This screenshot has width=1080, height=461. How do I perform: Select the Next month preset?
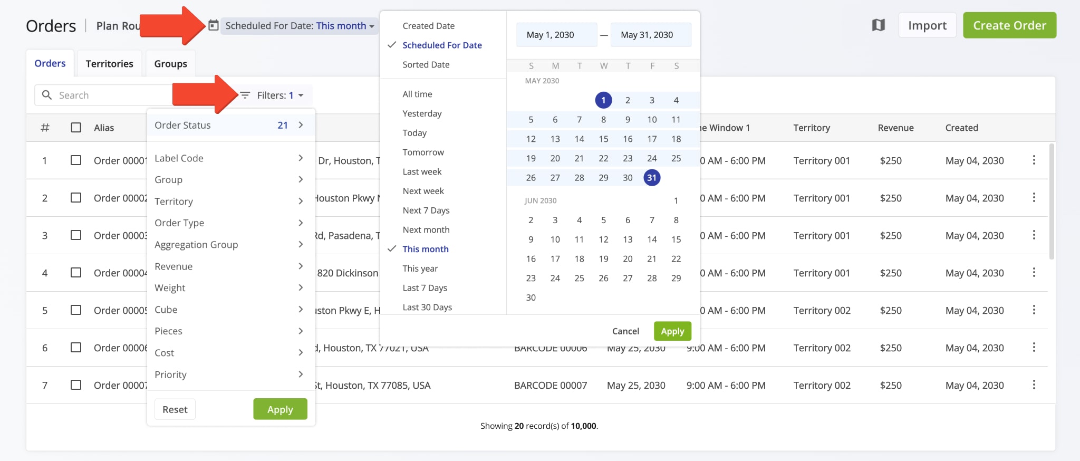coord(426,229)
